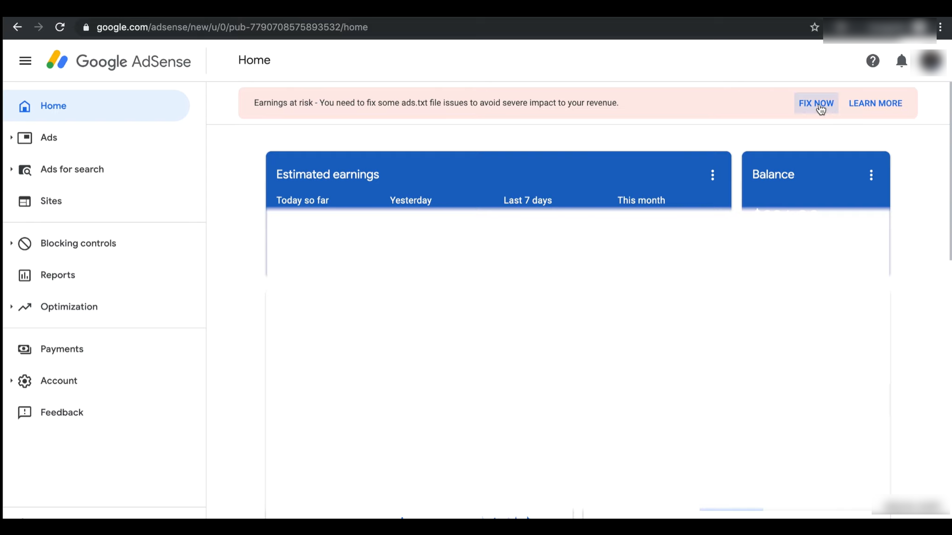The width and height of the screenshot is (952, 535).
Task: Open Estimated earnings card options menu
Action: [x=713, y=175]
